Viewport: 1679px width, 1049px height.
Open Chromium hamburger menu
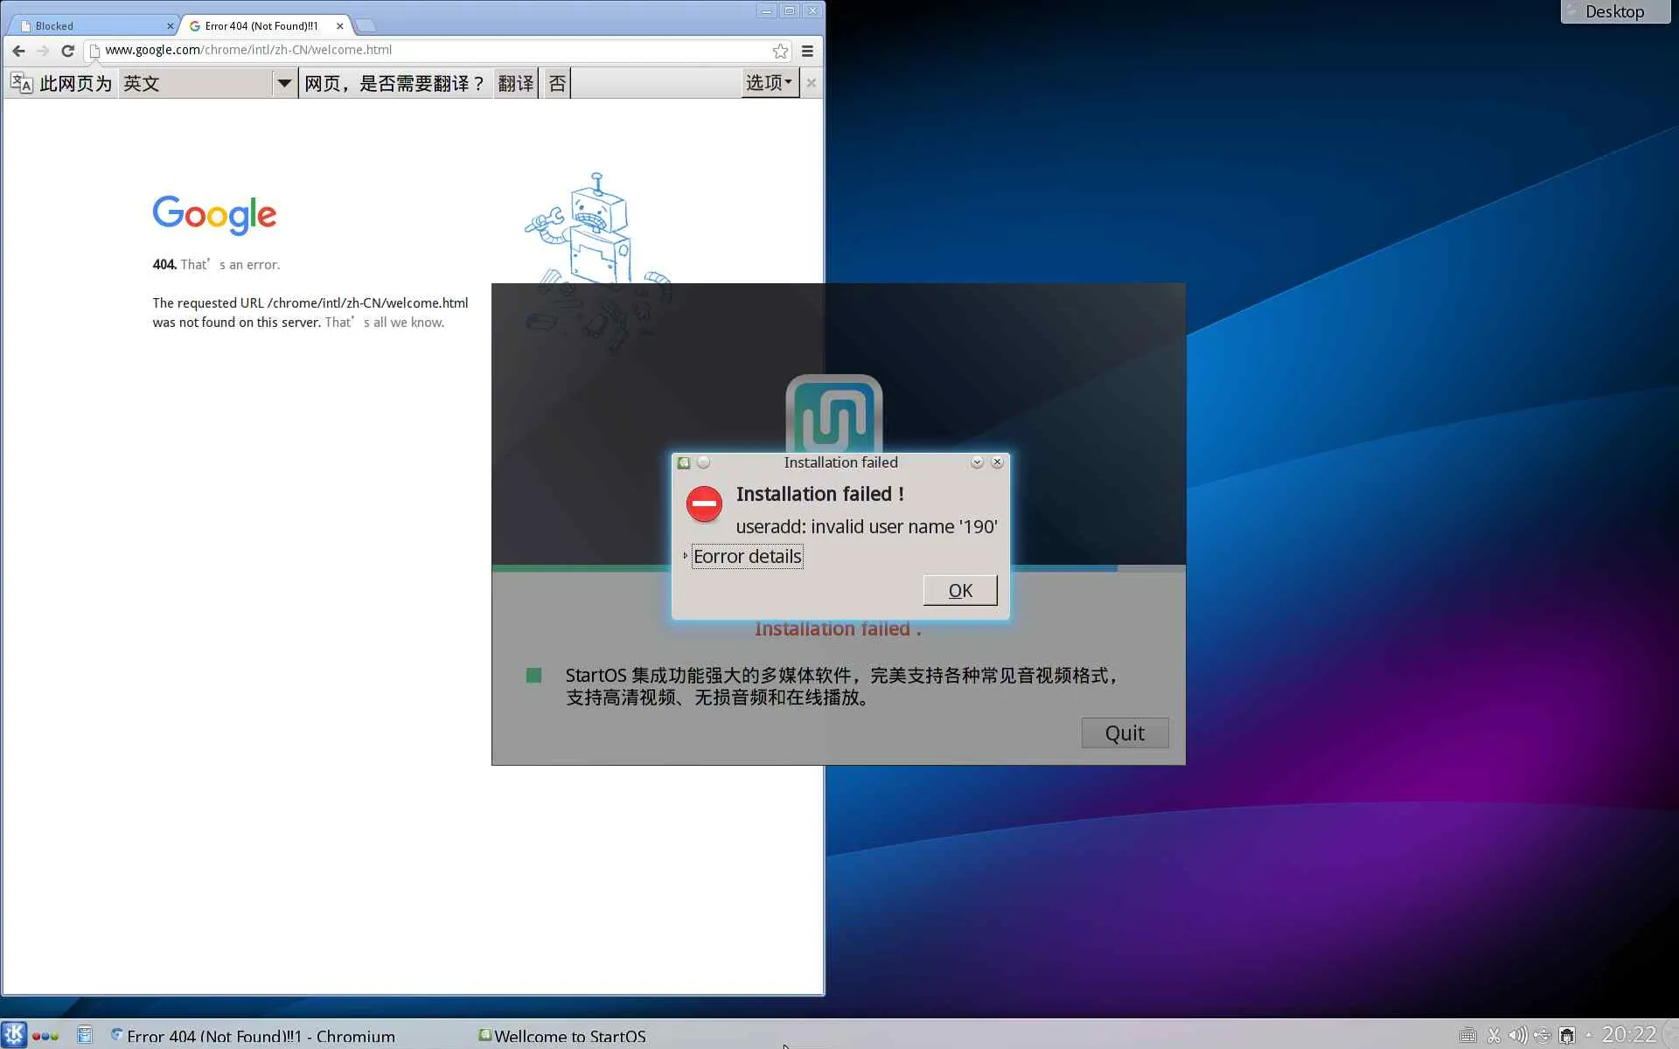[807, 51]
